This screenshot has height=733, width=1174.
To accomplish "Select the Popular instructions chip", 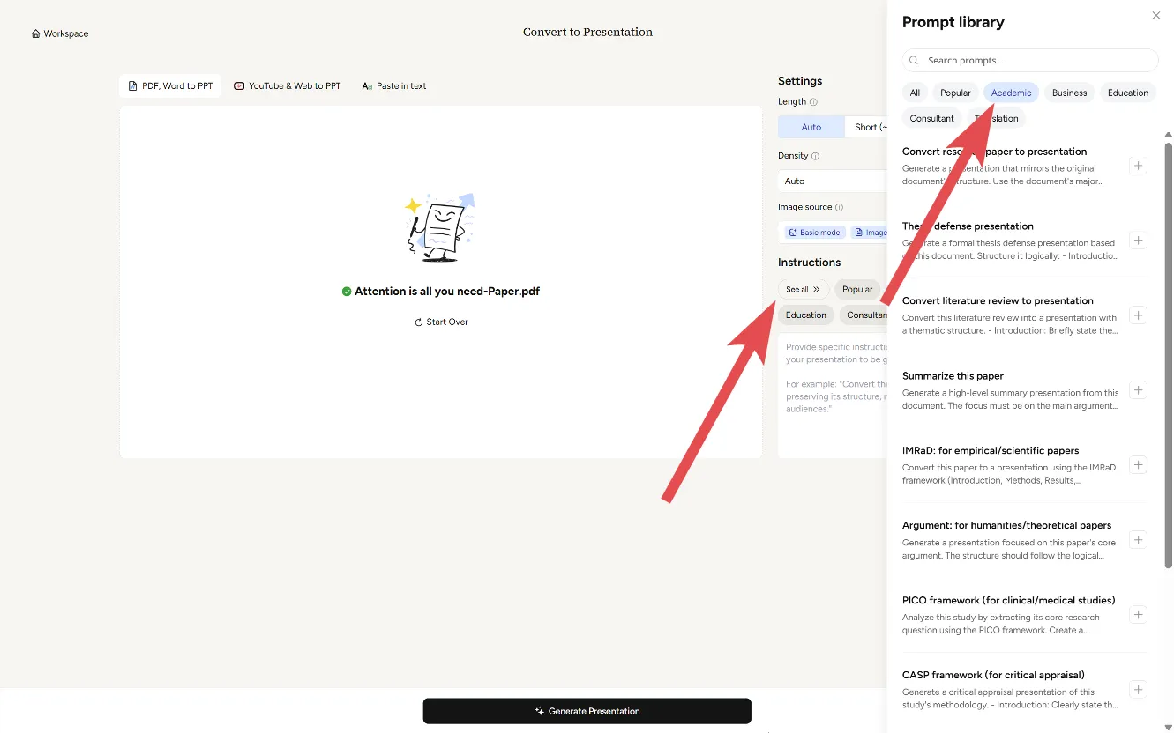I will [x=856, y=289].
